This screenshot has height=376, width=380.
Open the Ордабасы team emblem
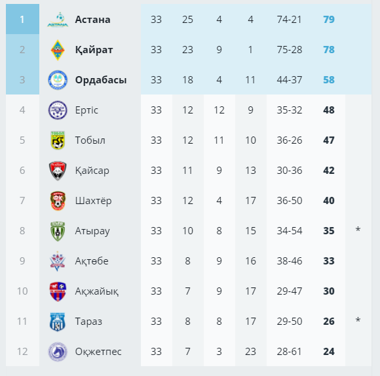[x=58, y=80]
